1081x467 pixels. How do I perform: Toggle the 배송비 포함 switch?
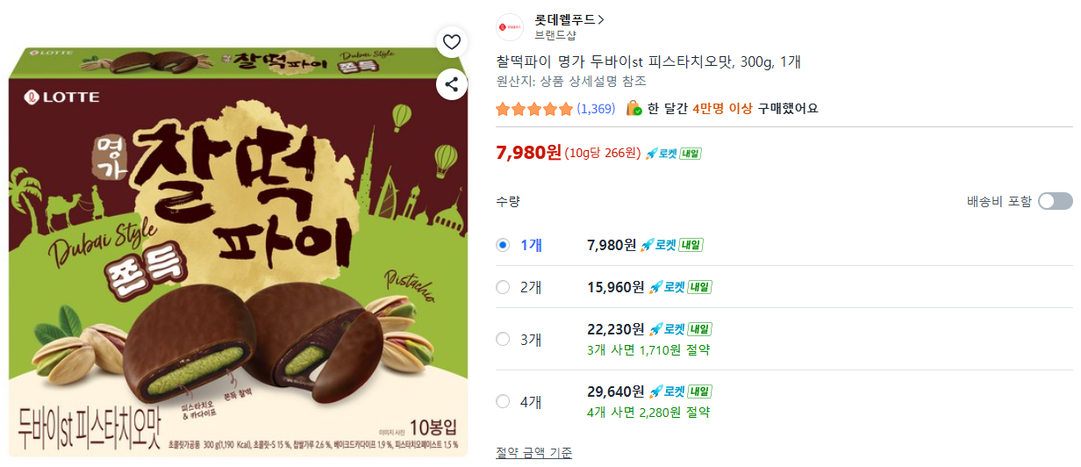[x=1055, y=201]
